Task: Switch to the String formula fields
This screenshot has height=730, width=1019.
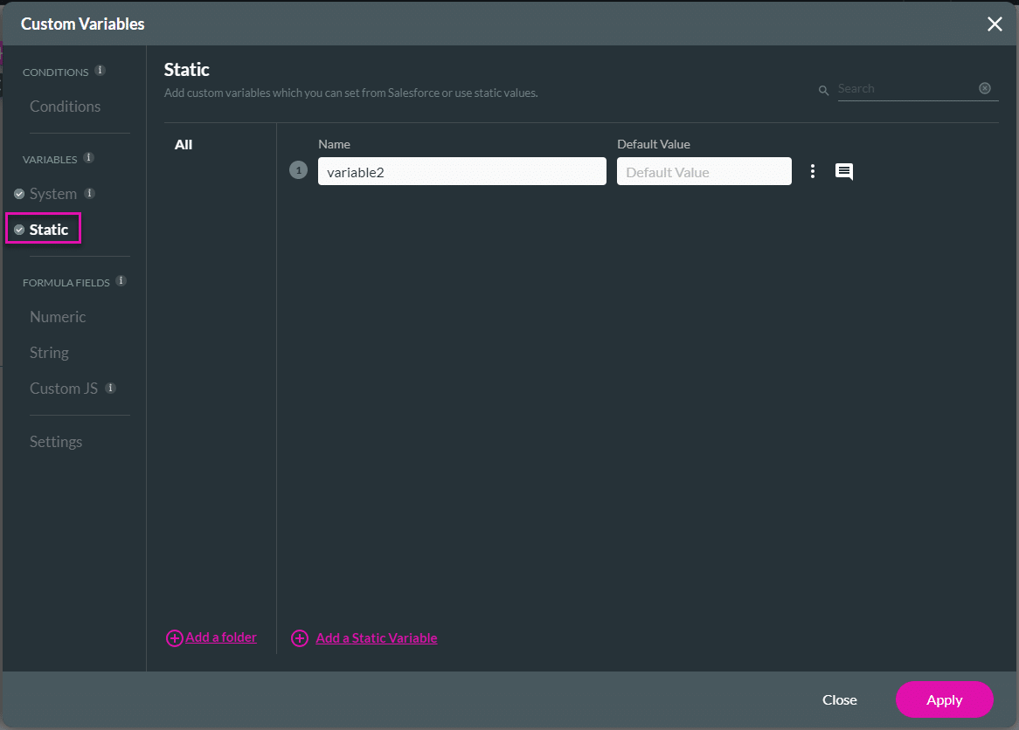Action: pyautogui.click(x=48, y=352)
